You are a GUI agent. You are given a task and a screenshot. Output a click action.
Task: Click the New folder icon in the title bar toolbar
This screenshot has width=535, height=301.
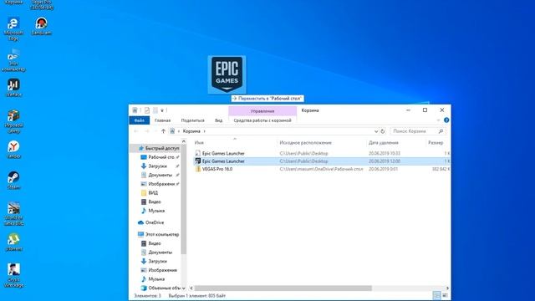pos(155,110)
